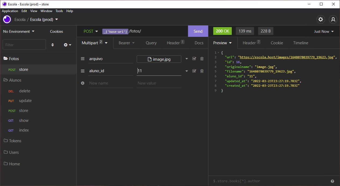Open the create-new plus icon in sidebar
Screen dimensions: 340x186
tap(66, 45)
